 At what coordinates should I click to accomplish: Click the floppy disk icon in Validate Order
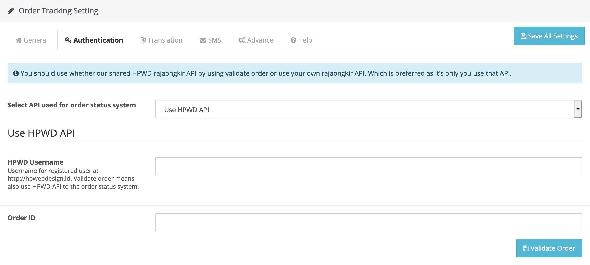point(526,248)
